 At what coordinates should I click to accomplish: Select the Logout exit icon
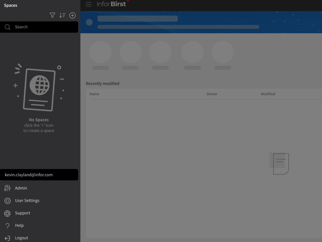[7, 238]
